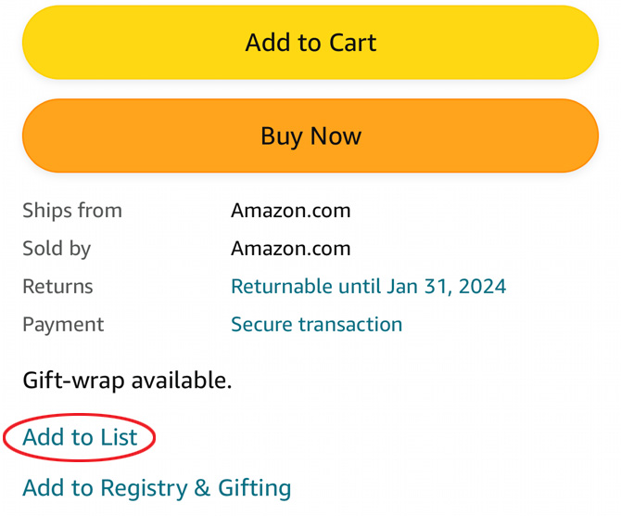Screen dimensions: 621x516
Task: Click the yellow Add to Cart button
Action: click(310, 43)
